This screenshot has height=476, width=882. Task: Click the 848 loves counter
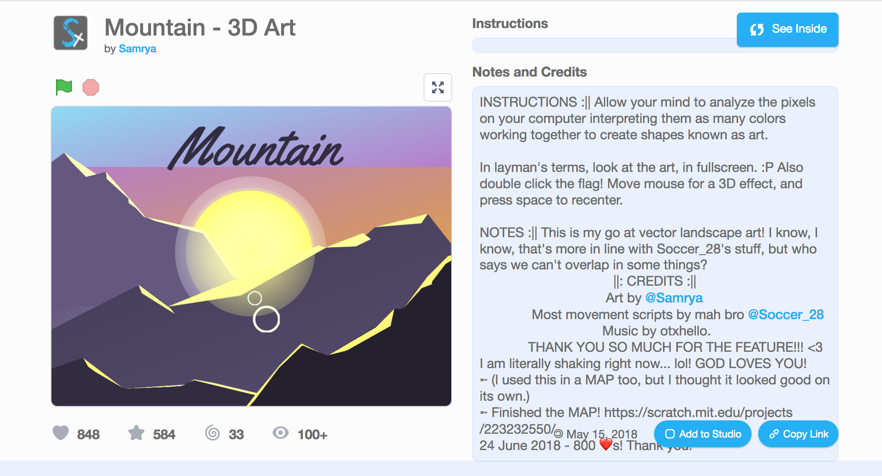pos(88,434)
